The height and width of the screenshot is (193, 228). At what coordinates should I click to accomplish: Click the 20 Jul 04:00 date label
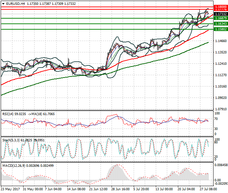pos(186,189)
